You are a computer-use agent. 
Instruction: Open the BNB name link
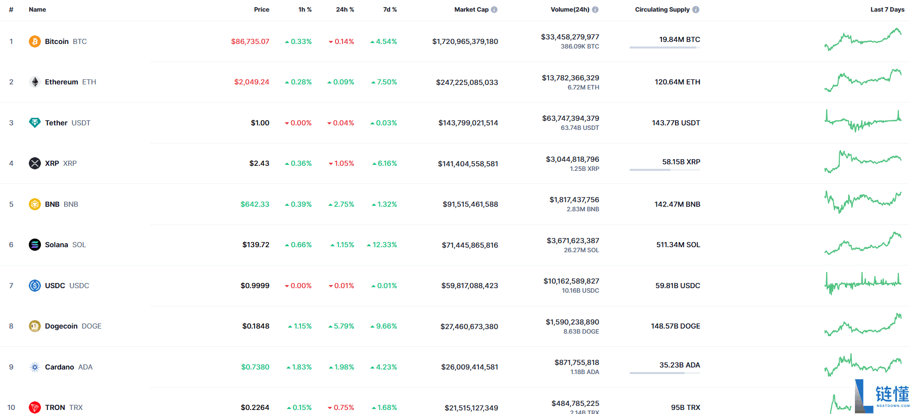tap(62, 204)
